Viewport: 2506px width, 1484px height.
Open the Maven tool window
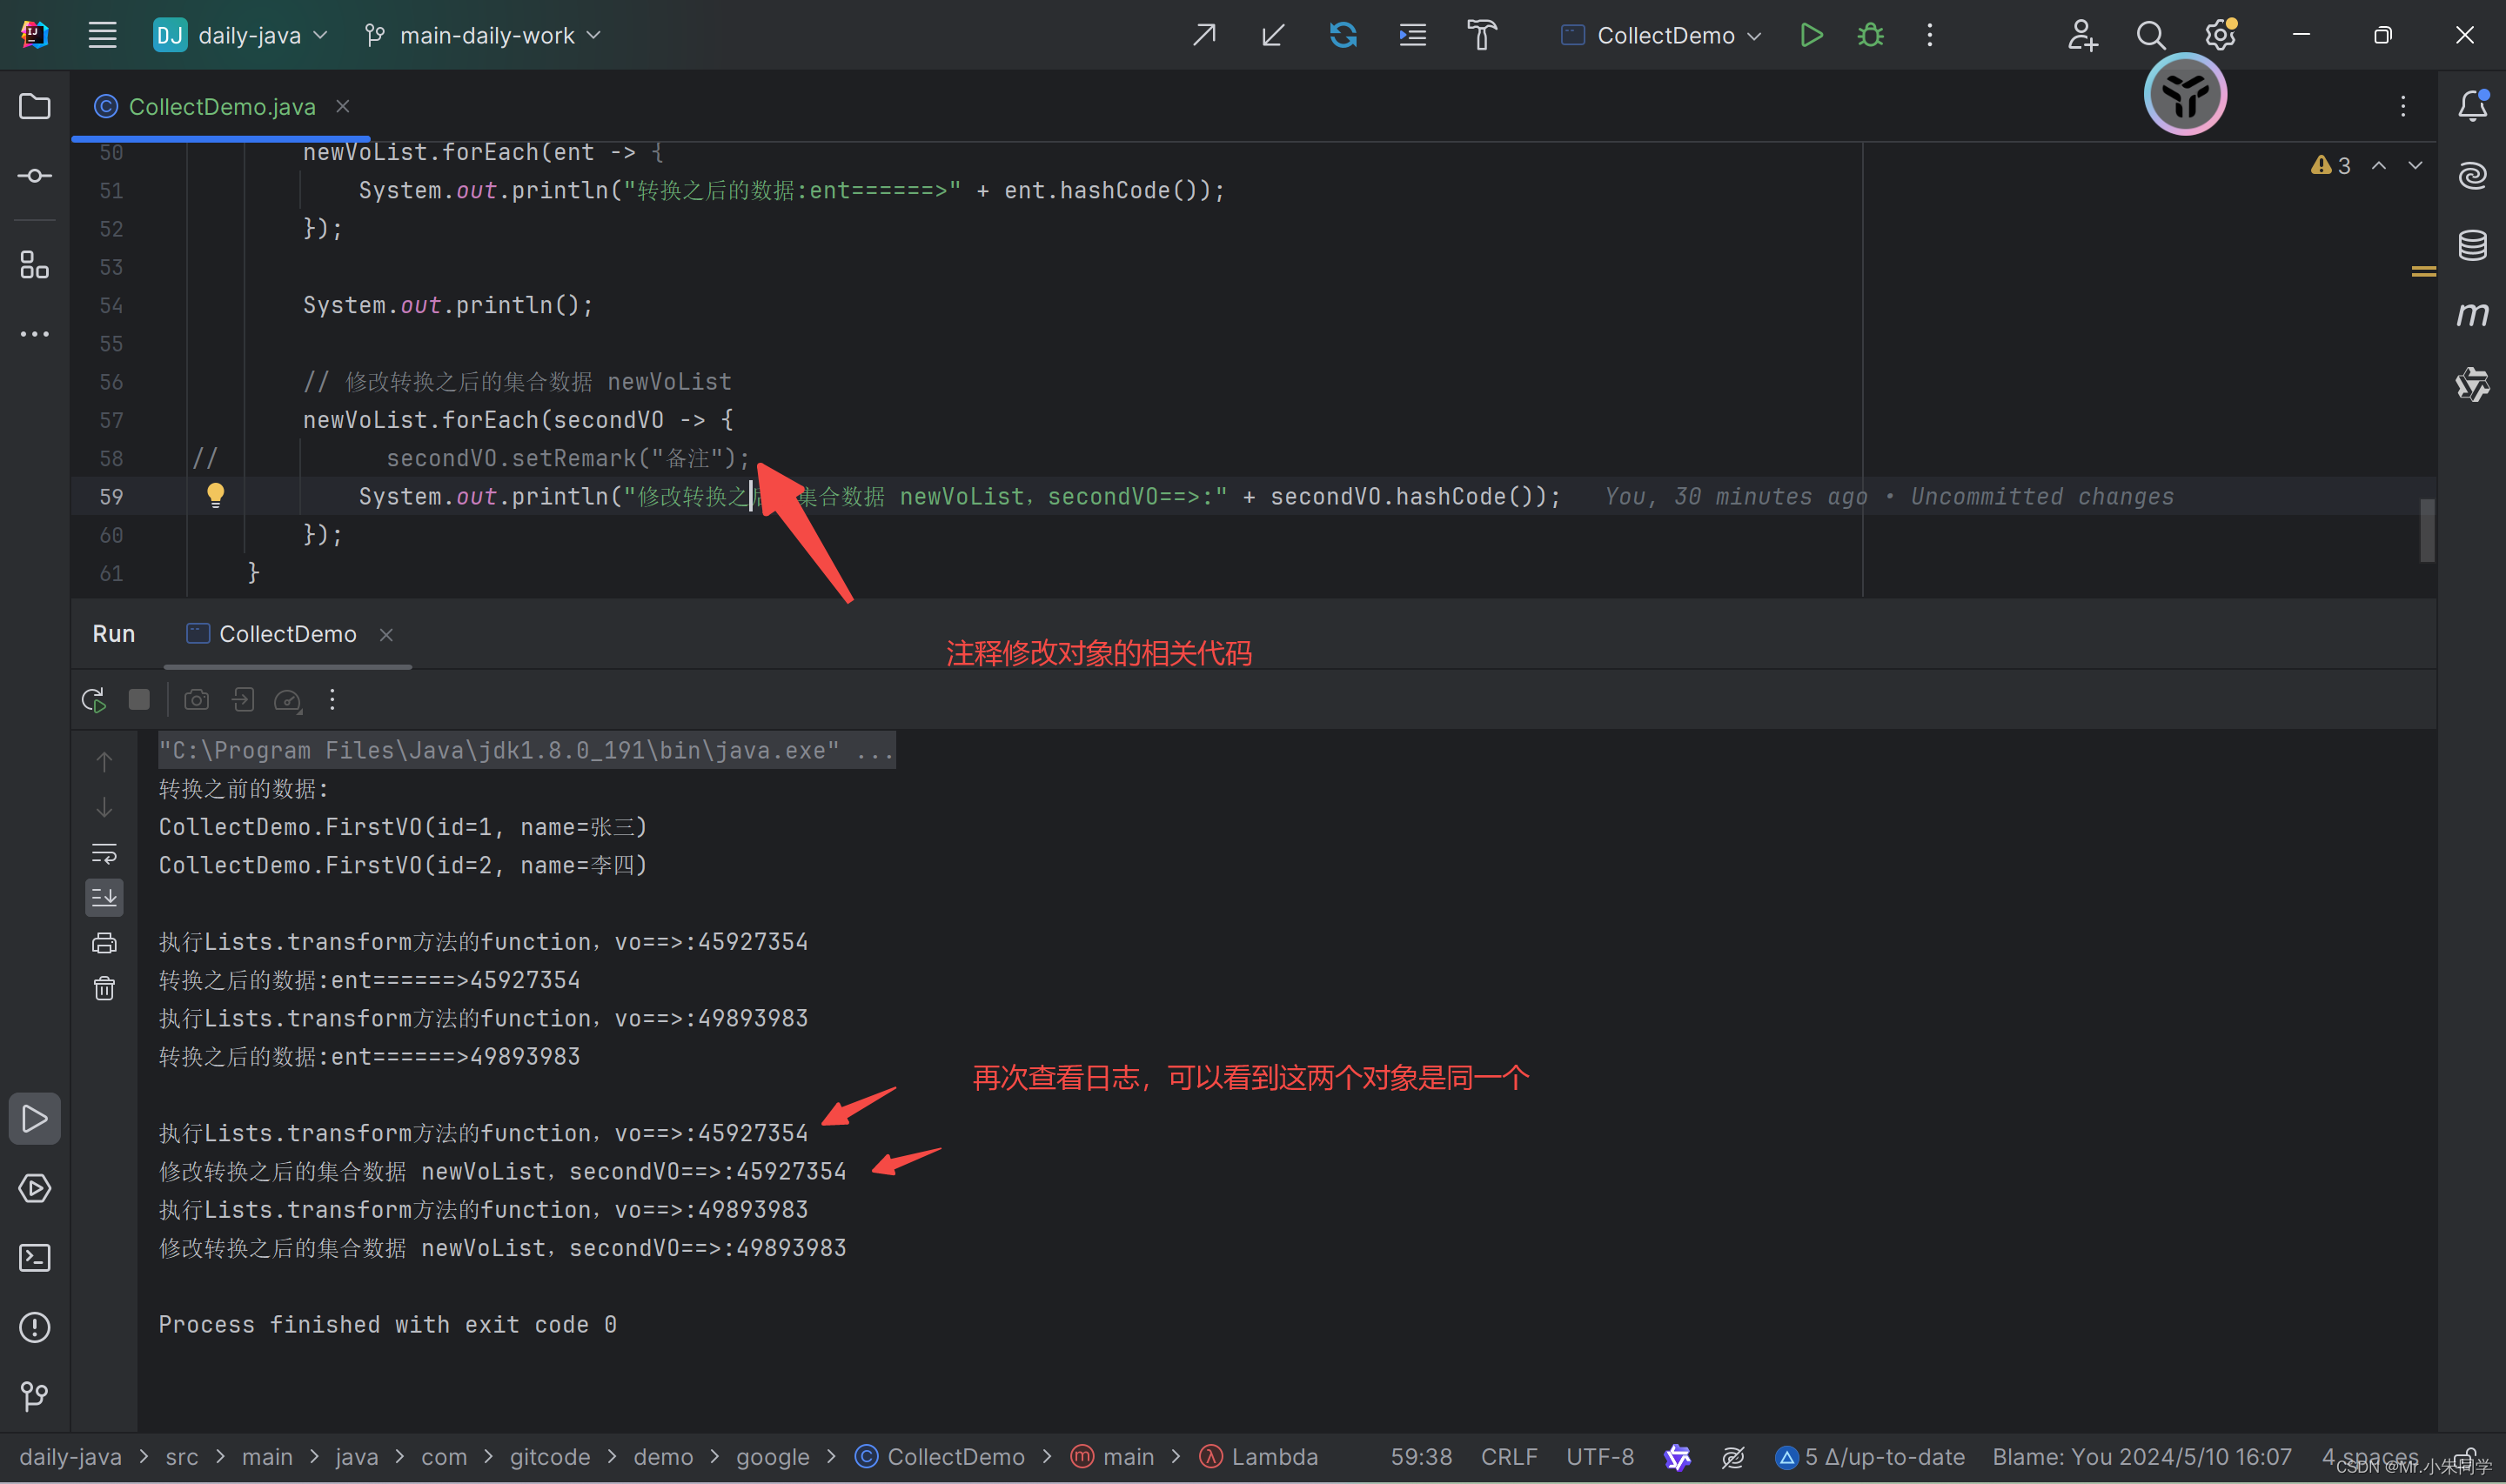click(2472, 315)
